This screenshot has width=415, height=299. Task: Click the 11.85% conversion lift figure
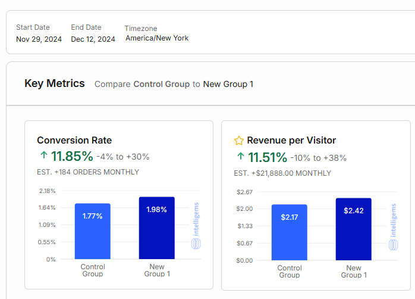point(72,156)
